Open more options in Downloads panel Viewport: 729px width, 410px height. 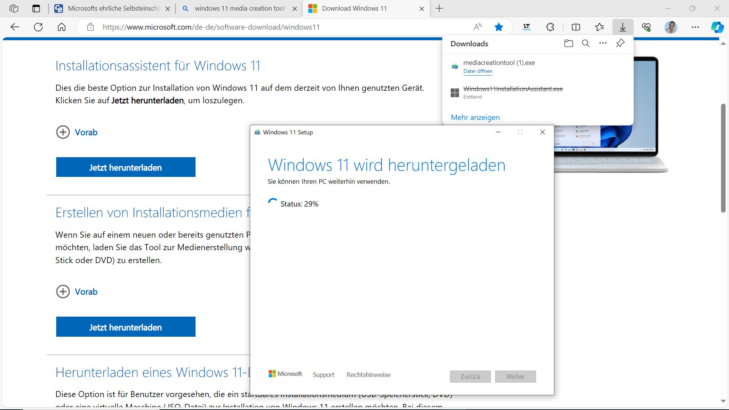pyautogui.click(x=603, y=44)
